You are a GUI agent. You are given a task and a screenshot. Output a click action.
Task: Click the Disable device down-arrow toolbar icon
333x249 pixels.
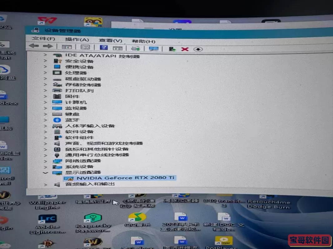click(198, 49)
